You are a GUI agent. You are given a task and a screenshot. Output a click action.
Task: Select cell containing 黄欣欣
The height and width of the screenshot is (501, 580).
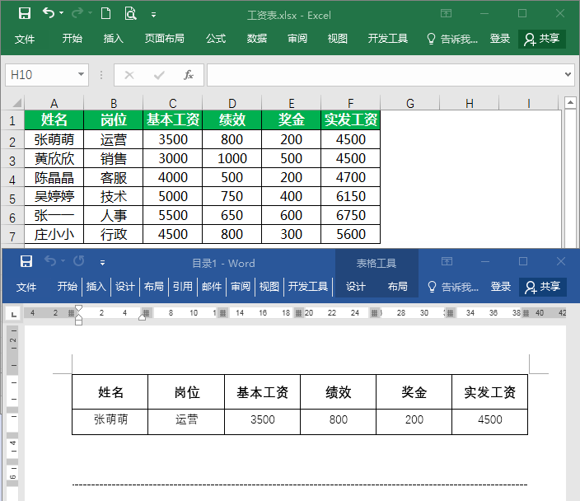[x=54, y=158]
